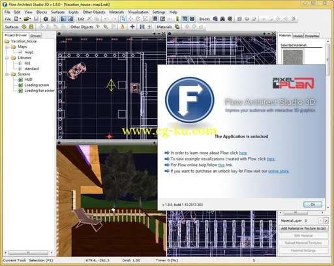
Task: Click the 'this' online help link
Action: click(x=221, y=165)
